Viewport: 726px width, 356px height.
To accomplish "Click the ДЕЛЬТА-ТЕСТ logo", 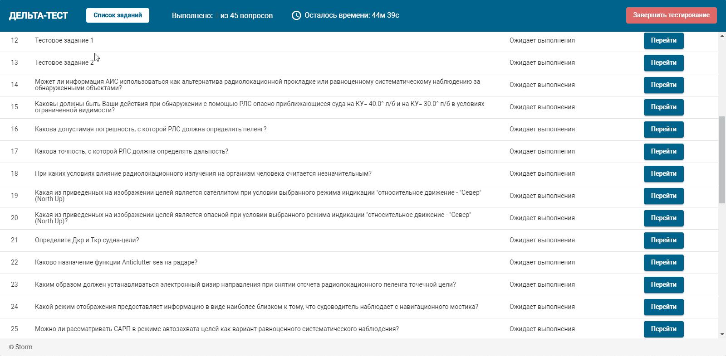I will [39, 15].
